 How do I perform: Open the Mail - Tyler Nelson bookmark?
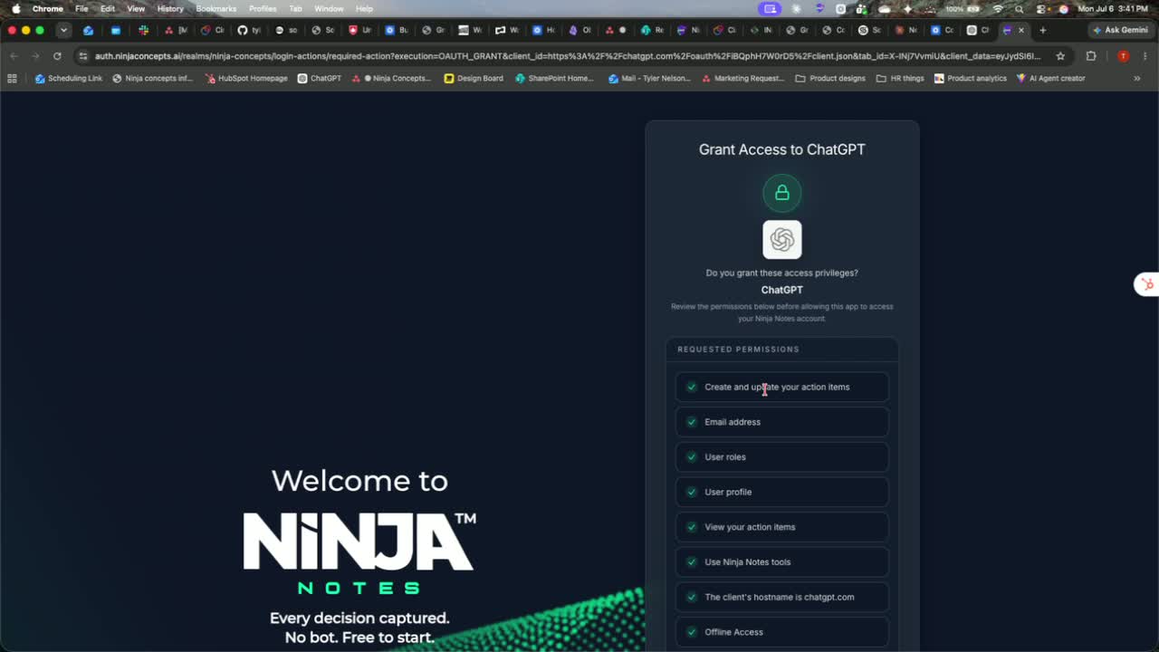click(649, 79)
